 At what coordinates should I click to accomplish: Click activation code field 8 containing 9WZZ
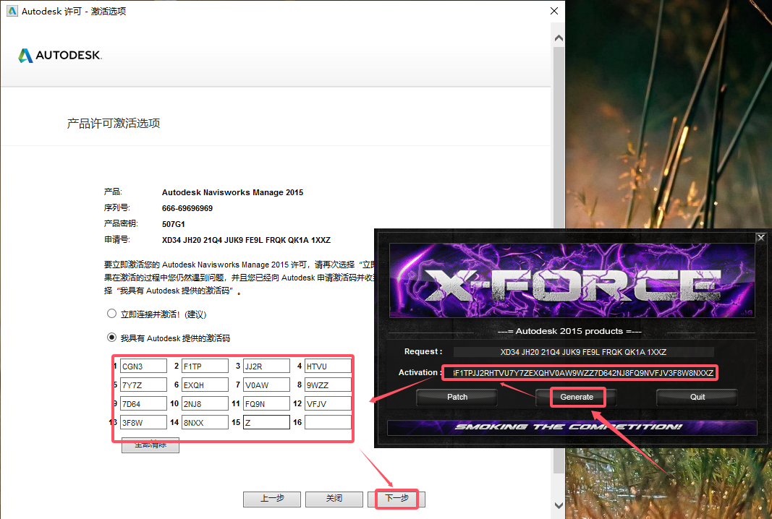[x=328, y=385]
